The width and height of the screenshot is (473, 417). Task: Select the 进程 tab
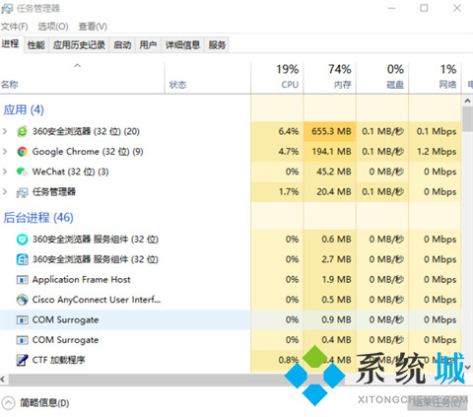pyautogui.click(x=11, y=43)
